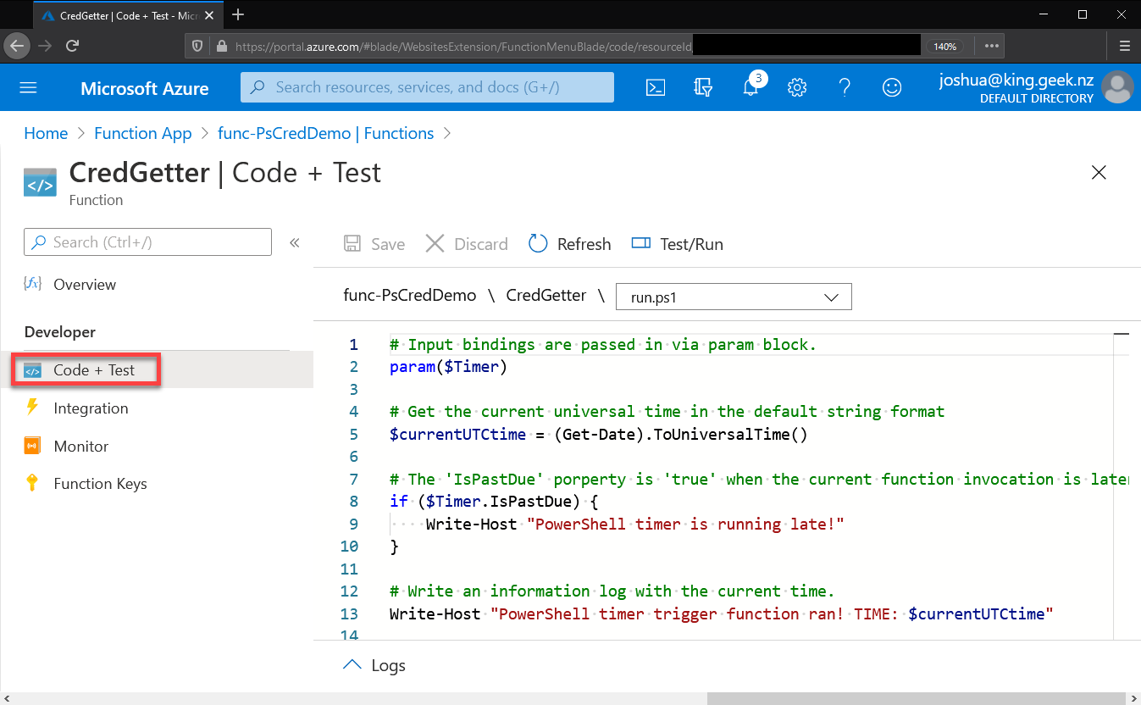Viewport: 1141px width, 705px height.
Task: Click the Refresh button
Action: [569, 244]
